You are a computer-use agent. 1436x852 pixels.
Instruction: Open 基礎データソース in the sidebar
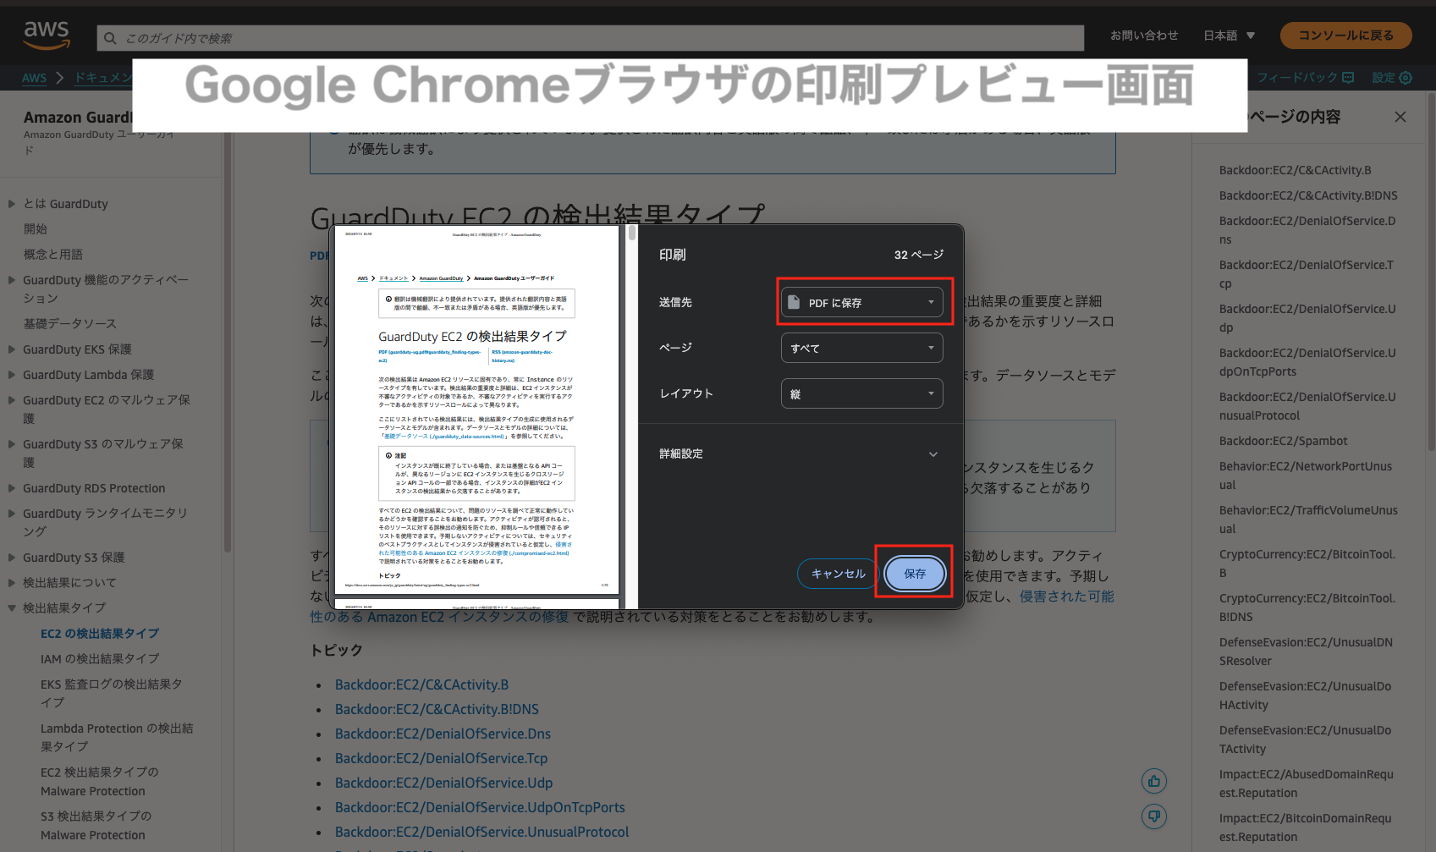pyautogui.click(x=70, y=324)
